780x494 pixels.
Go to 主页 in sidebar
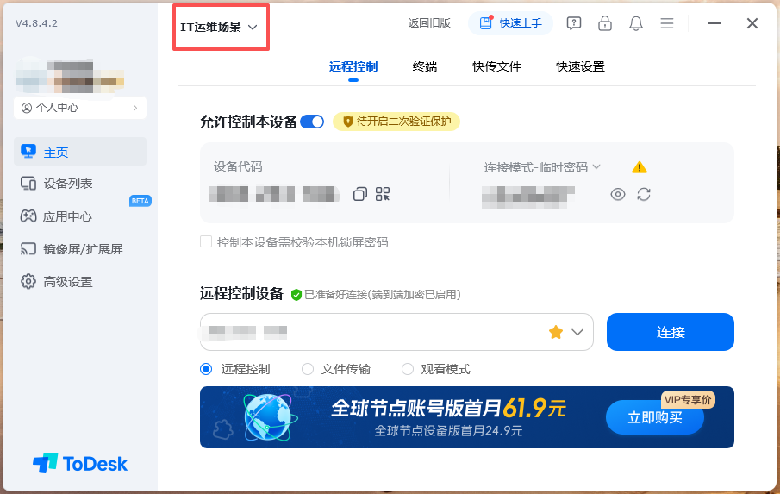coord(80,152)
